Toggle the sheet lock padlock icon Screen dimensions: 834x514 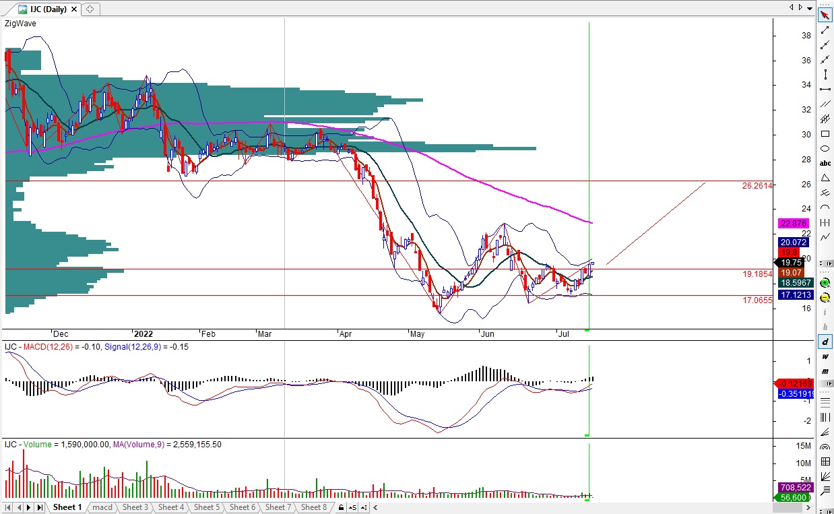click(x=342, y=507)
